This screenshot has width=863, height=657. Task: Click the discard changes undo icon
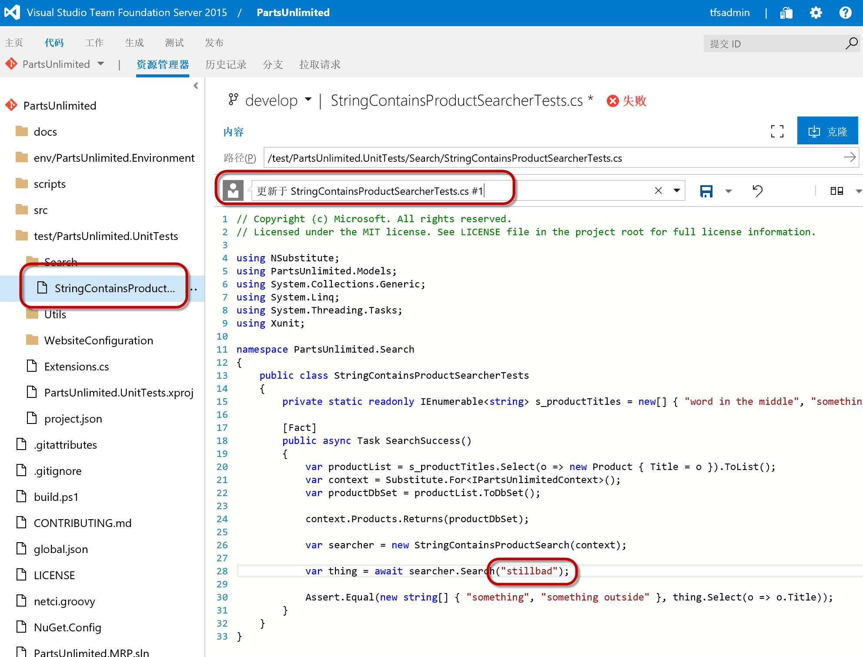[x=757, y=191]
